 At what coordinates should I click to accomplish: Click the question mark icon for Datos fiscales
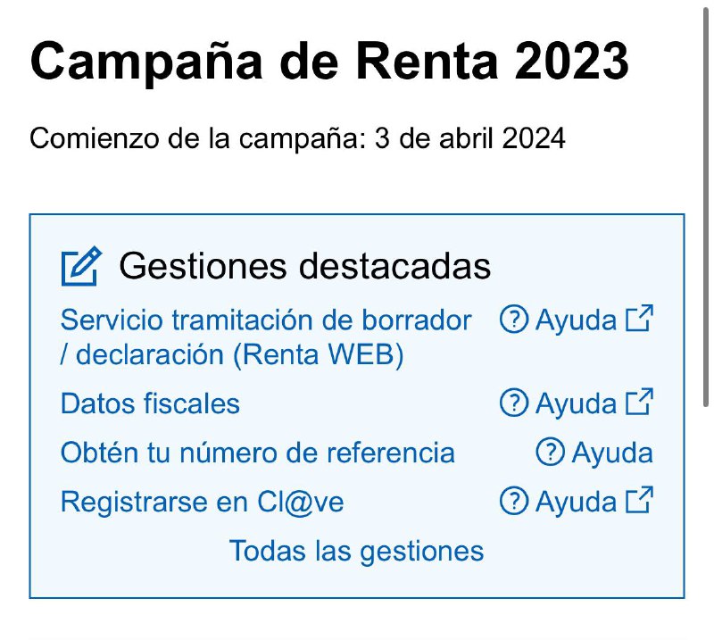click(513, 403)
